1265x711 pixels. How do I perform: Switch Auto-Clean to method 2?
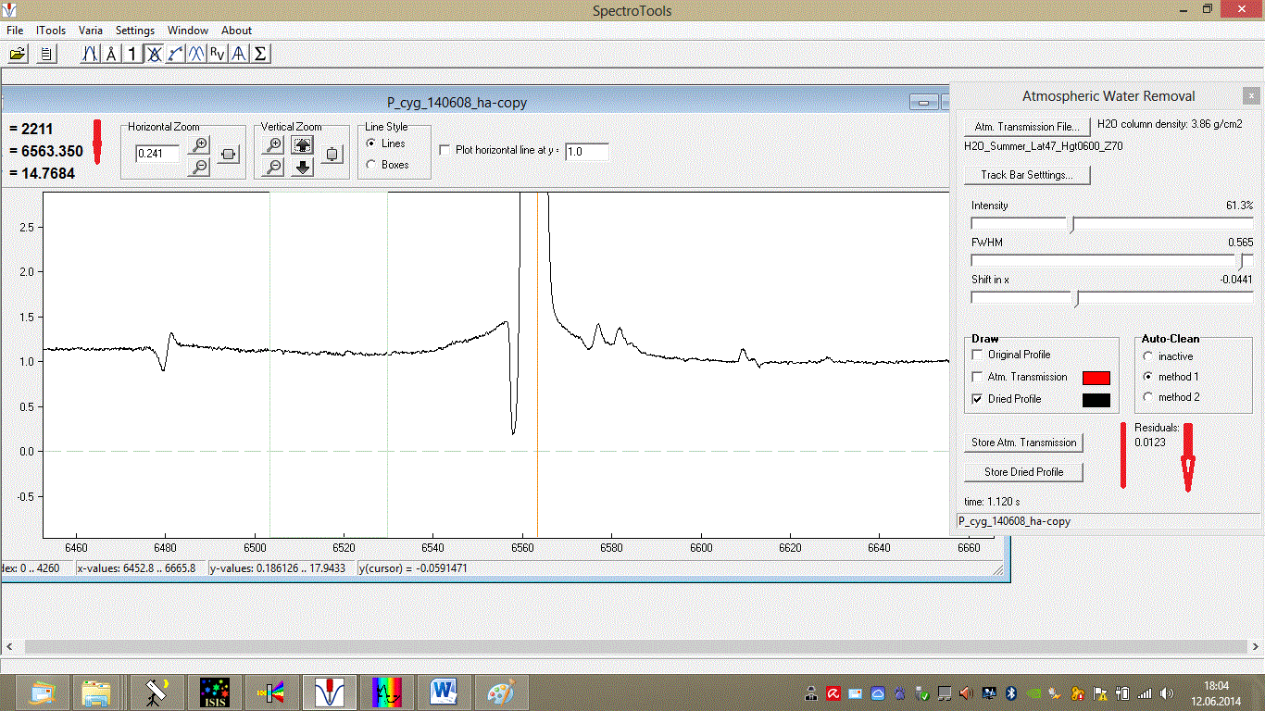(1149, 398)
